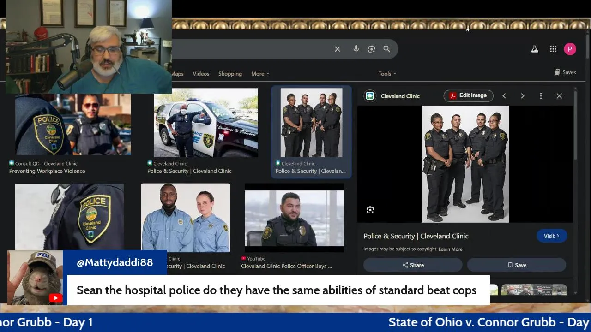Go to previous image with left arrow

pos(504,96)
